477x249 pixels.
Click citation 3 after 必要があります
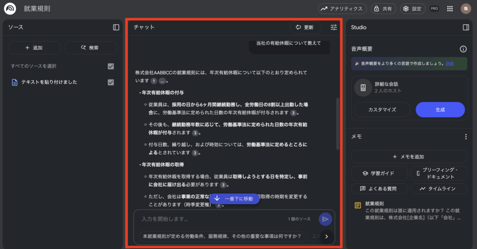click(223, 185)
